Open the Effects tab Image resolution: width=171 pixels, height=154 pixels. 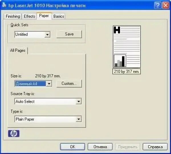[29, 16]
